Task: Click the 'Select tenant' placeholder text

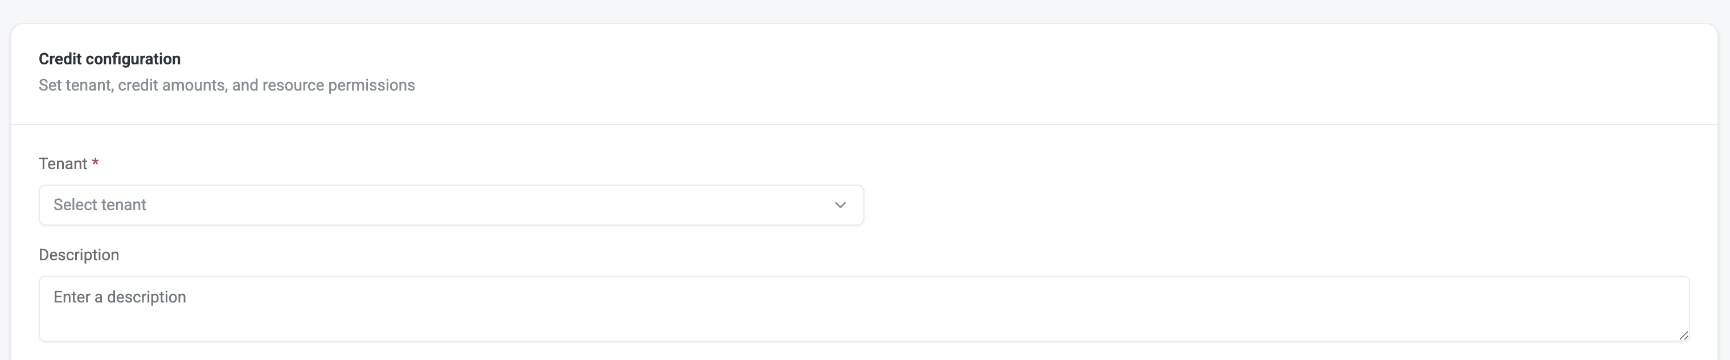Action: (x=100, y=205)
